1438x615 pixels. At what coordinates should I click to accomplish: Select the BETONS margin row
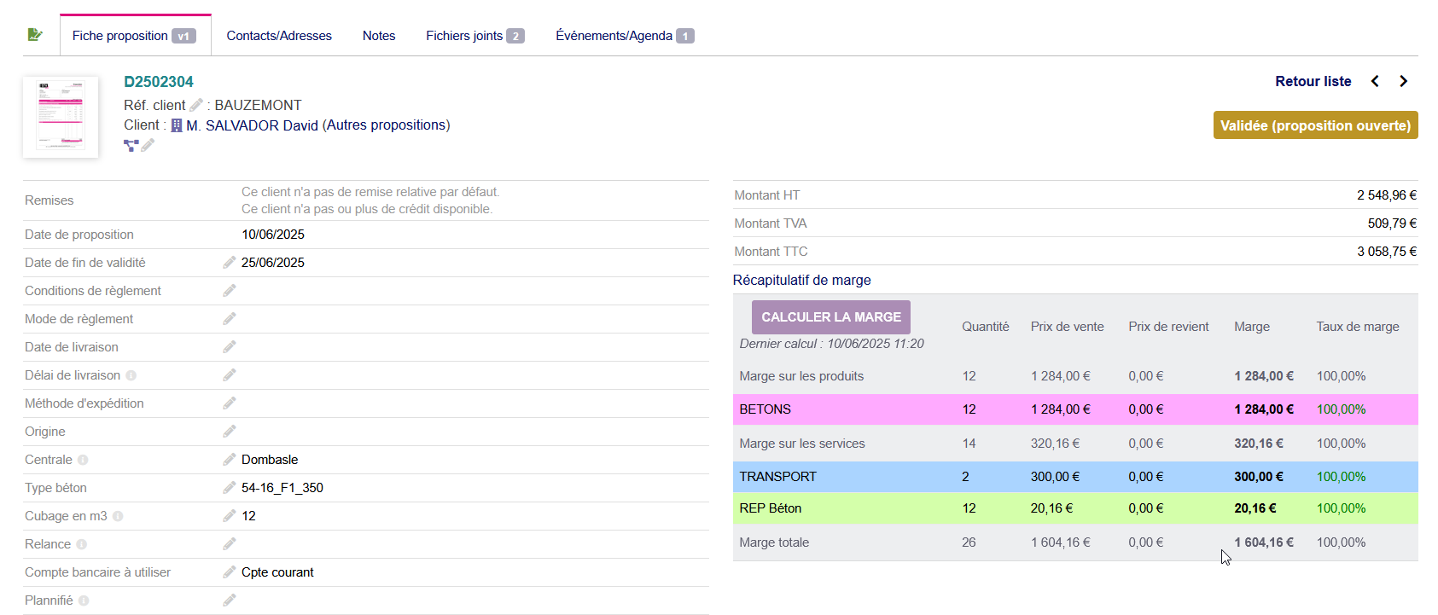click(x=1075, y=409)
